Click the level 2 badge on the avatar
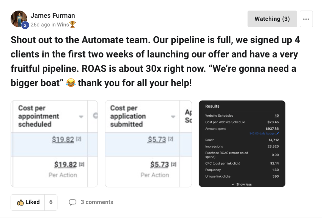This screenshot has width=322, height=218. click(25, 25)
